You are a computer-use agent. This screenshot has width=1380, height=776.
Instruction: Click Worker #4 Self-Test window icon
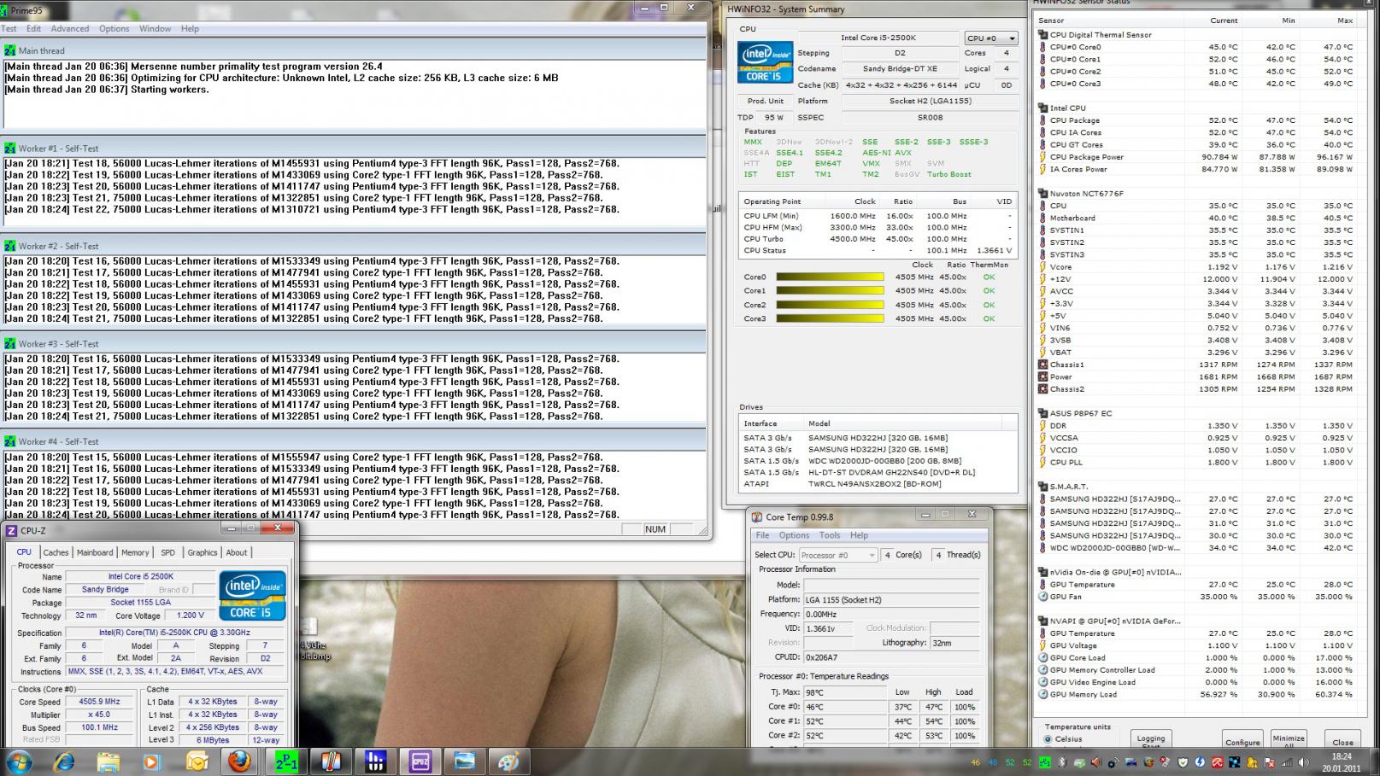tap(10, 441)
